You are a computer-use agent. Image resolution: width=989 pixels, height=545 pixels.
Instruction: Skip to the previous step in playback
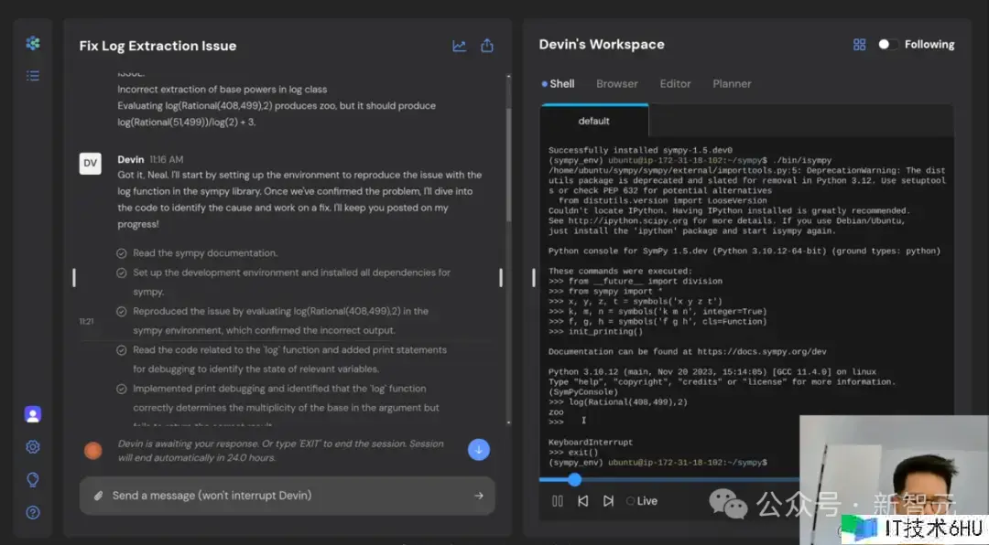[x=582, y=501]
